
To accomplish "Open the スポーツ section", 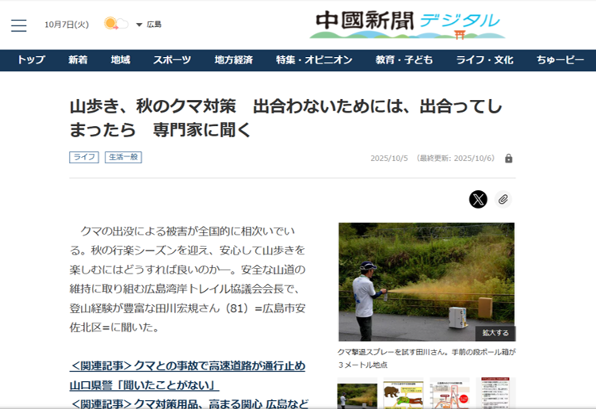I will coord(172,60).
